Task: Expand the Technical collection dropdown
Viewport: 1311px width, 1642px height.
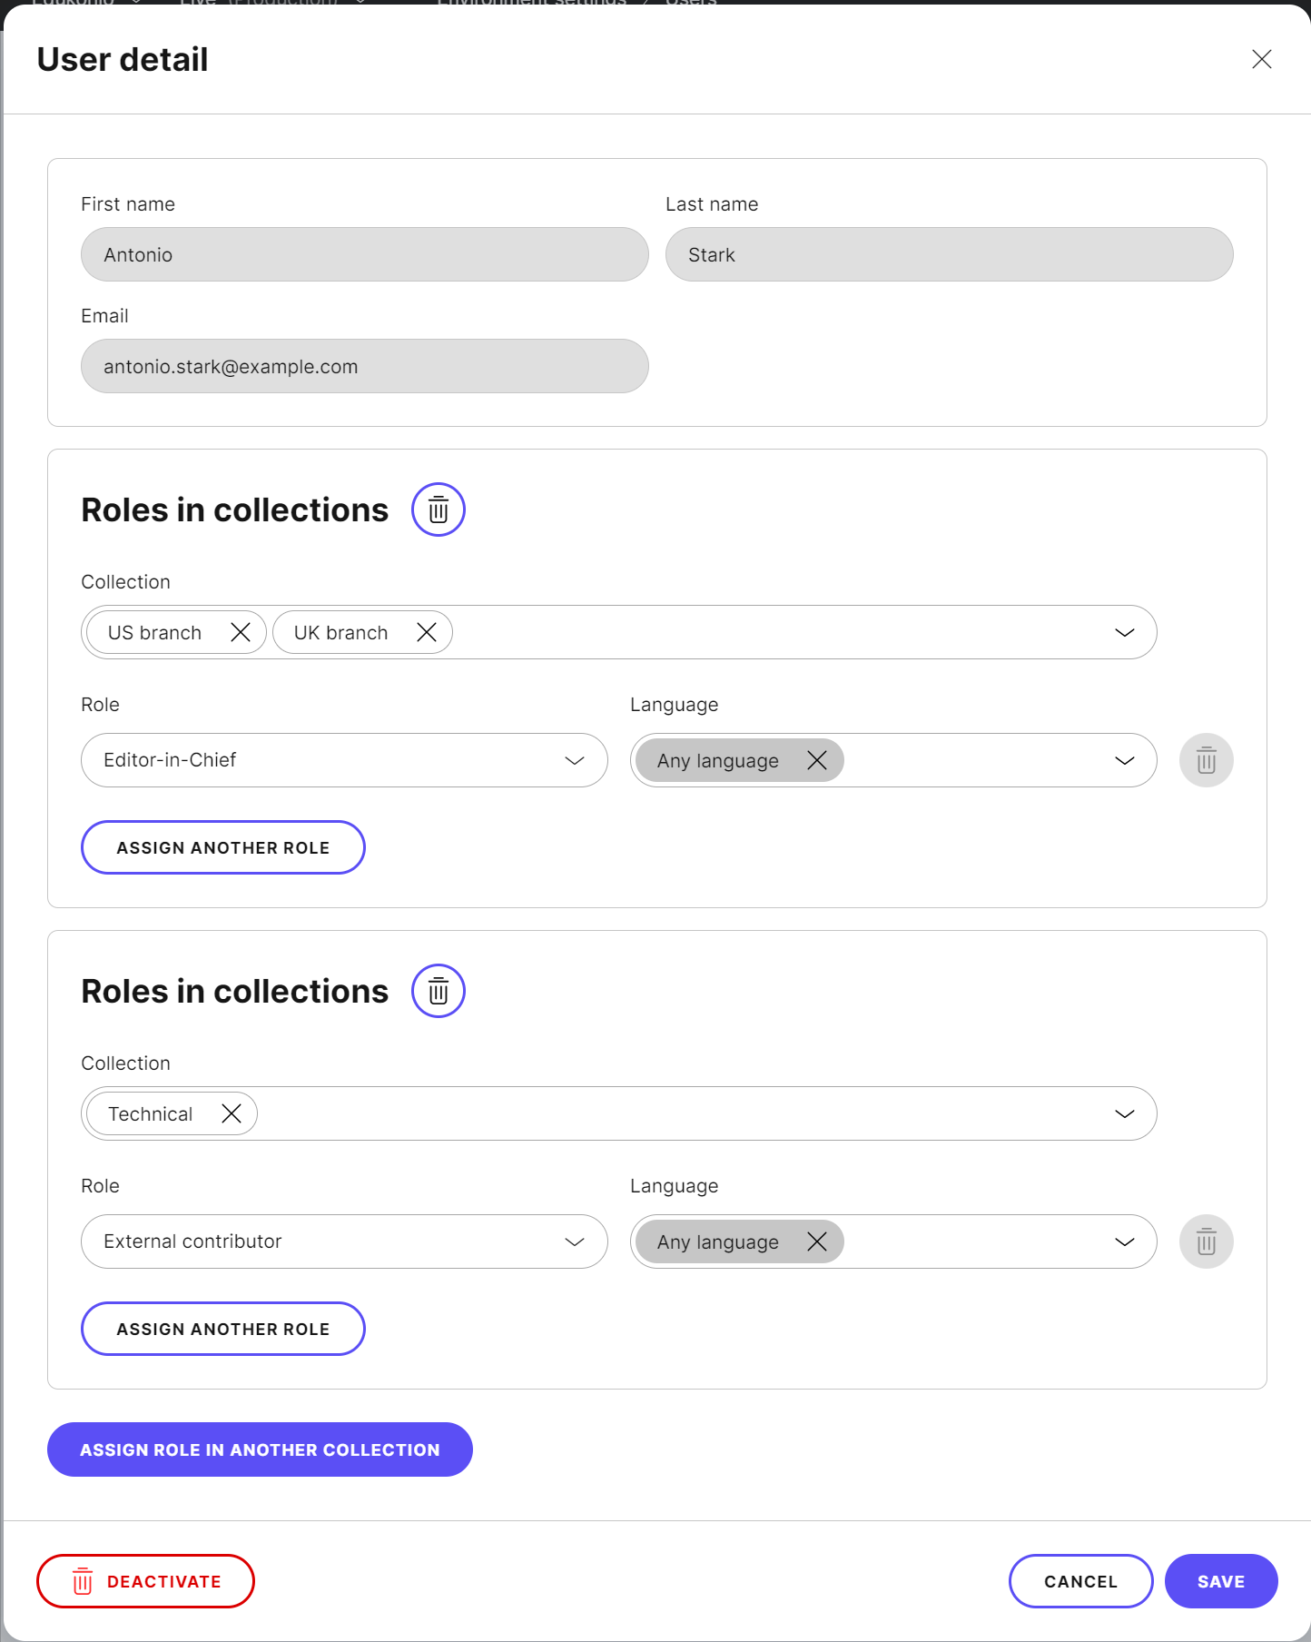Action: [1124, 1113]
